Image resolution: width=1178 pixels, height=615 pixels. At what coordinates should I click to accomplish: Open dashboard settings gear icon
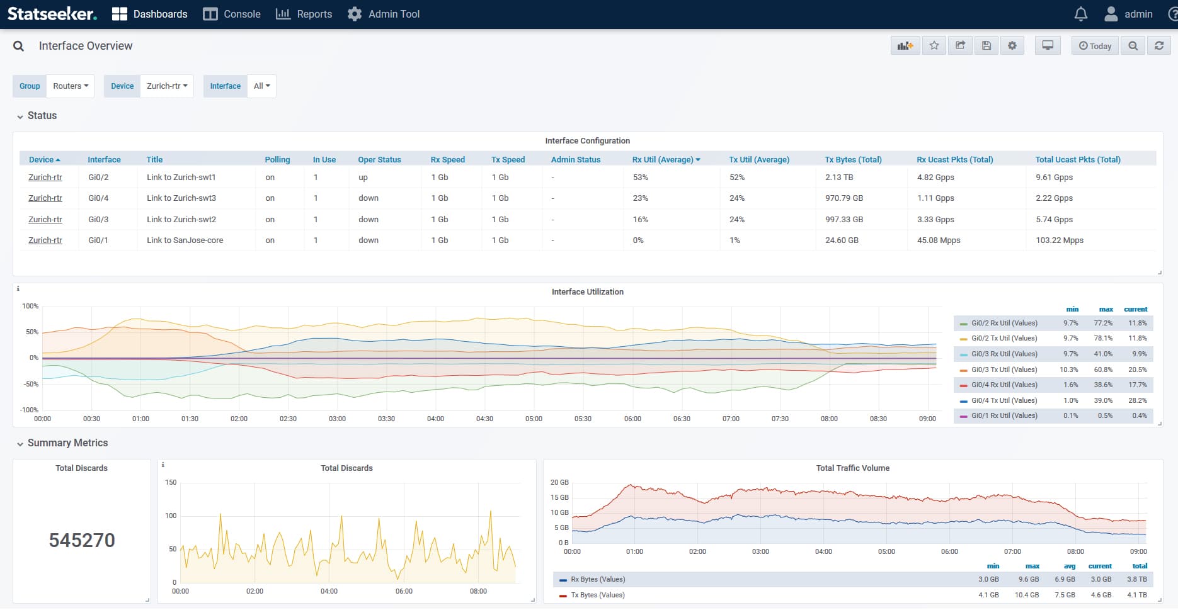coord(1012,46)
